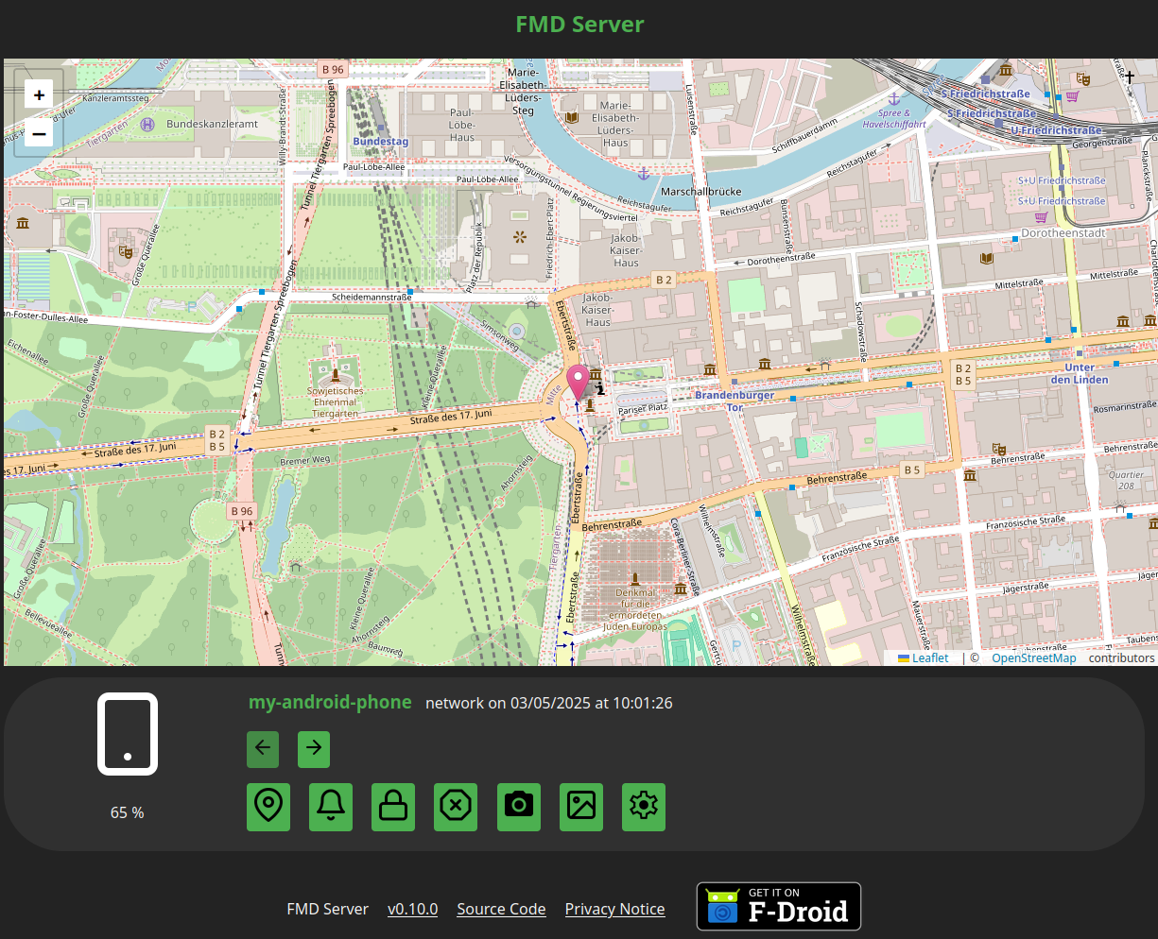The height and width of the screenshot is (939, 1158).
Task: Open the Privacy Notice link
Action: [614, 909]
